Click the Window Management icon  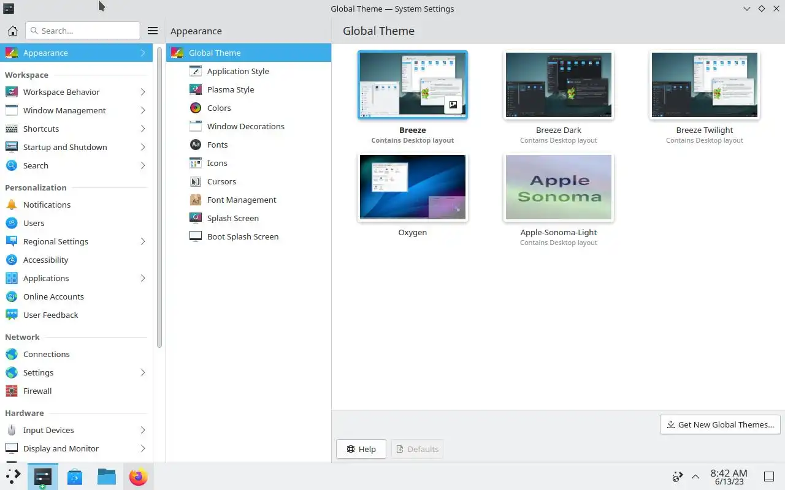point(12,110)
